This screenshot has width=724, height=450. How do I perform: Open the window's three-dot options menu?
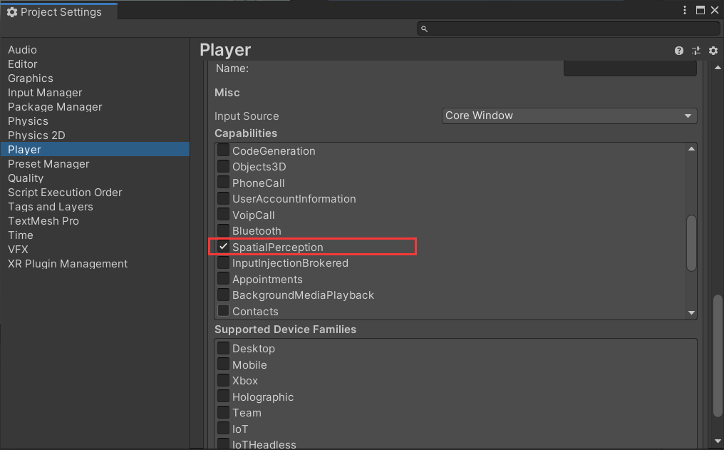685,11
